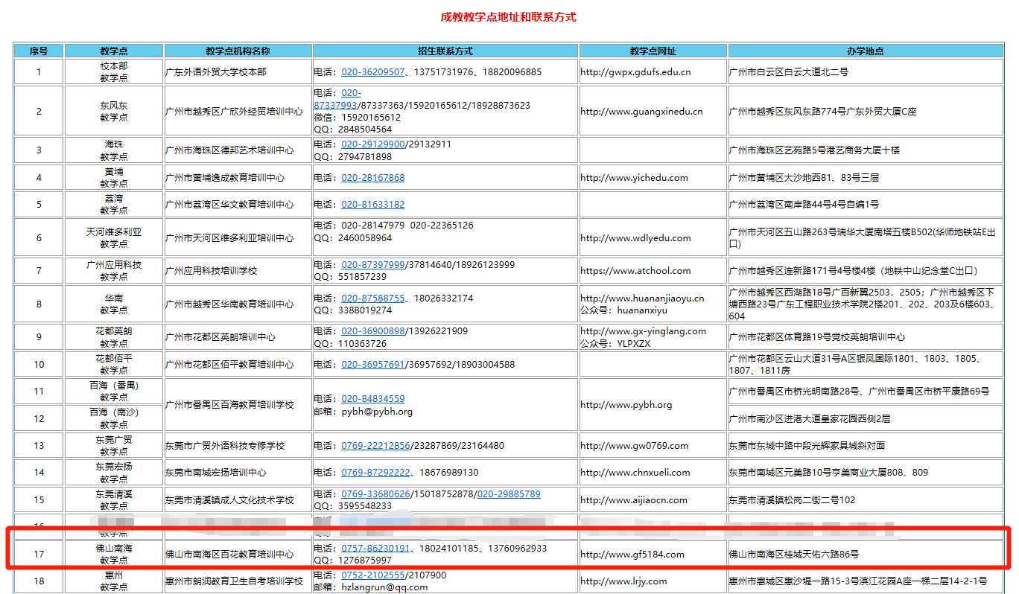Click phone link 0752-2102555
The image size is (1019, 594).
[x=372, y=575]
